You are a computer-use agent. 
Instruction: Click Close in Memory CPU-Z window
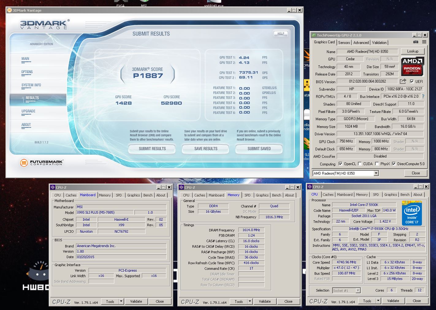point(288,301)
